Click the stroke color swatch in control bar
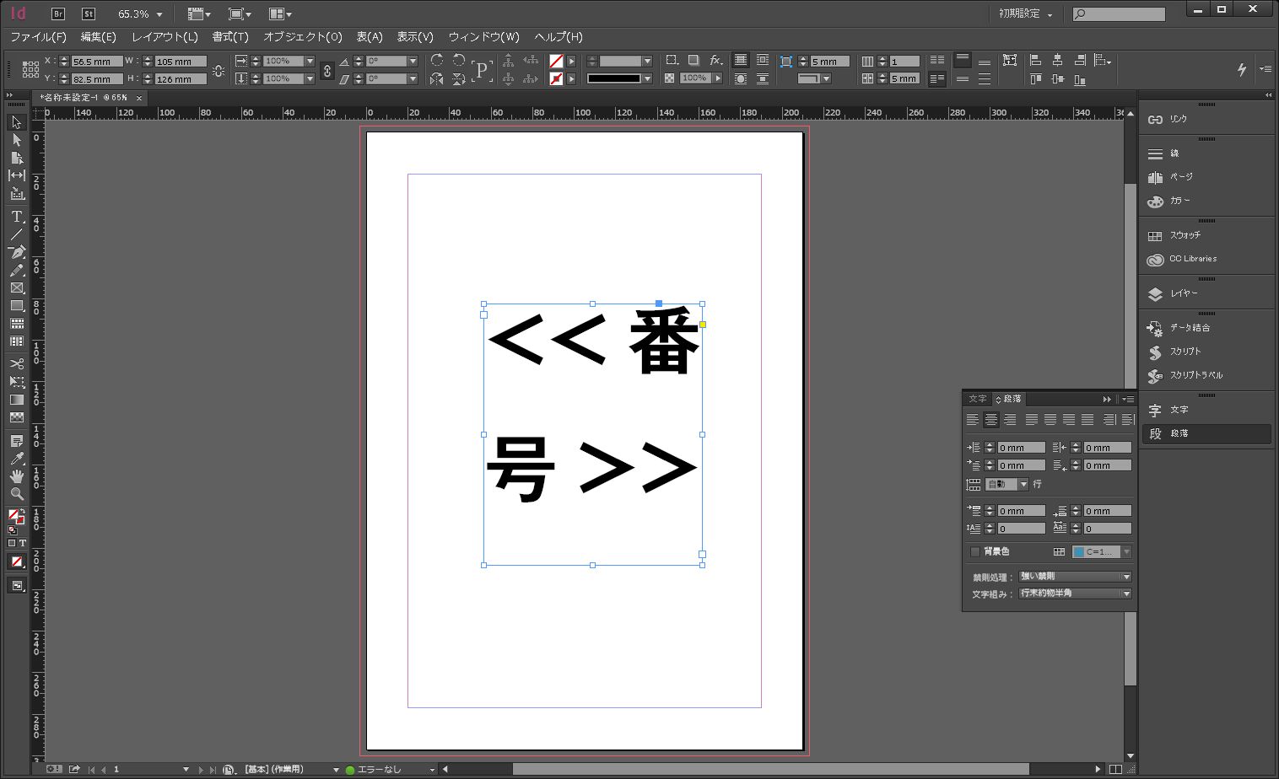Screen dimensions: 1279x779 point(556,78)
